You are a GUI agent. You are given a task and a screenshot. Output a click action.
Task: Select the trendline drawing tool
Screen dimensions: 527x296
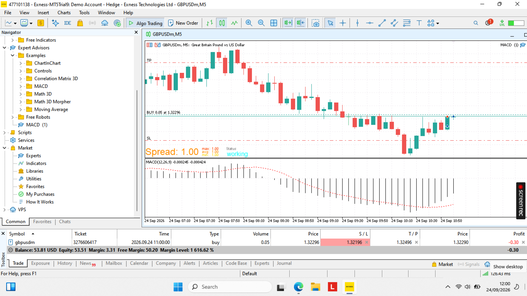coord(382,23)
